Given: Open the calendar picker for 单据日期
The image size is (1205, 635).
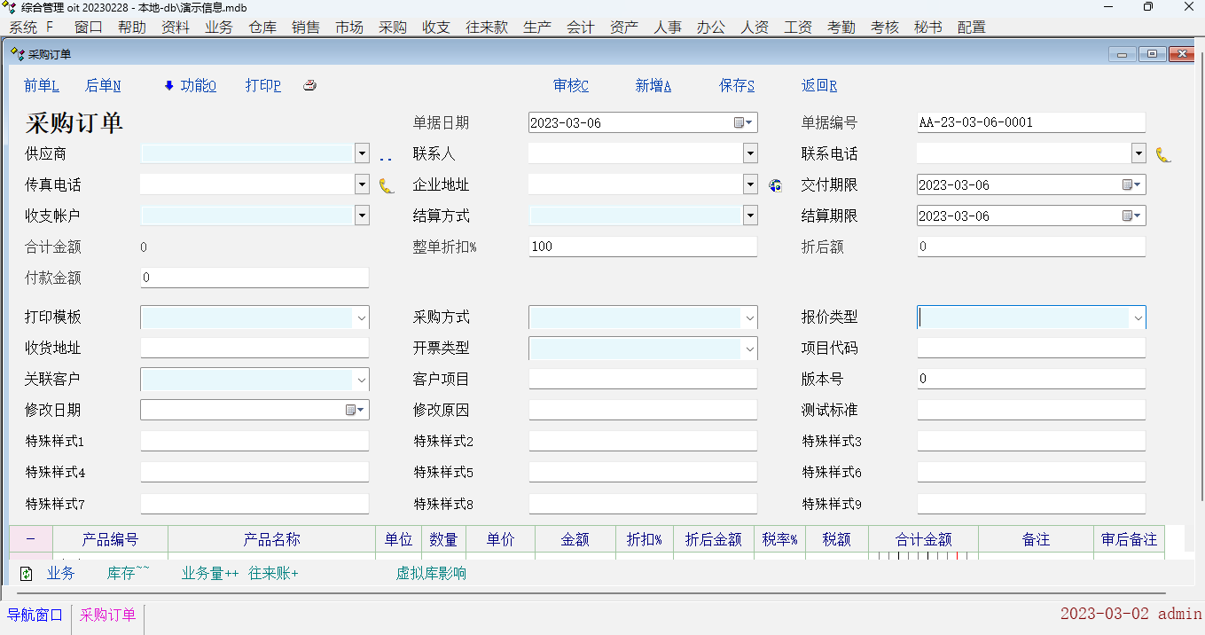Looking at the screenshot, I should click(743, 123).
